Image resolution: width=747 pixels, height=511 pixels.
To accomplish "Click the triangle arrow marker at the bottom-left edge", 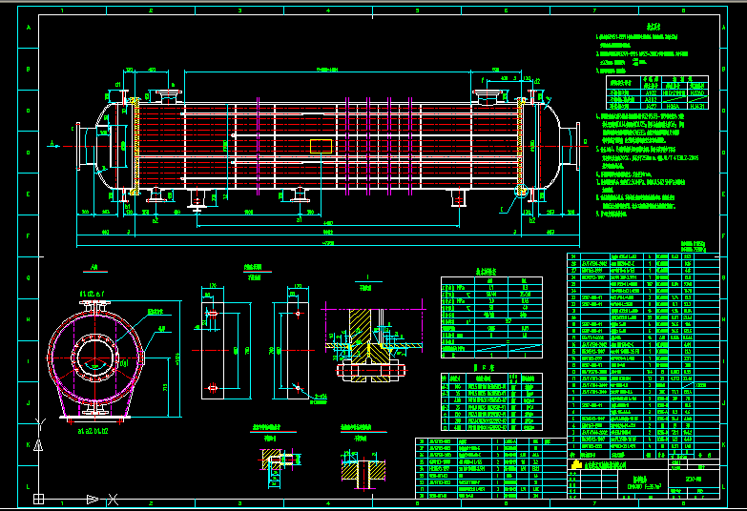I will pos(92,499).
